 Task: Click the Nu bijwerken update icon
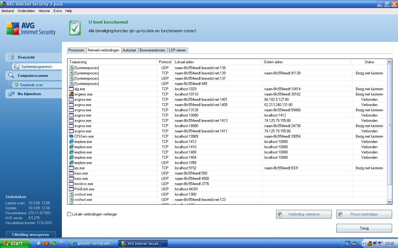tap(12, 94)
